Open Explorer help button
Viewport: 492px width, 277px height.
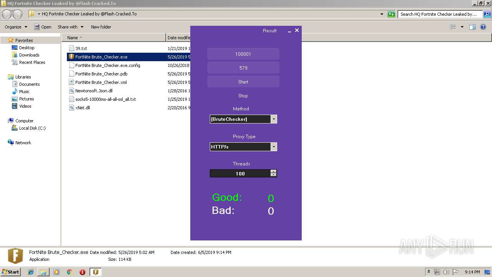[484, 27]
